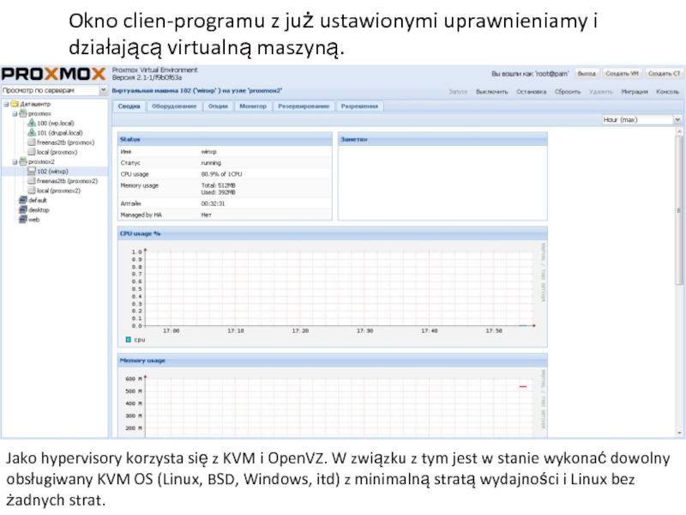This screenshot has width=686, height=515.
Task: Click the Создать VM button
Action: point(622,74)
